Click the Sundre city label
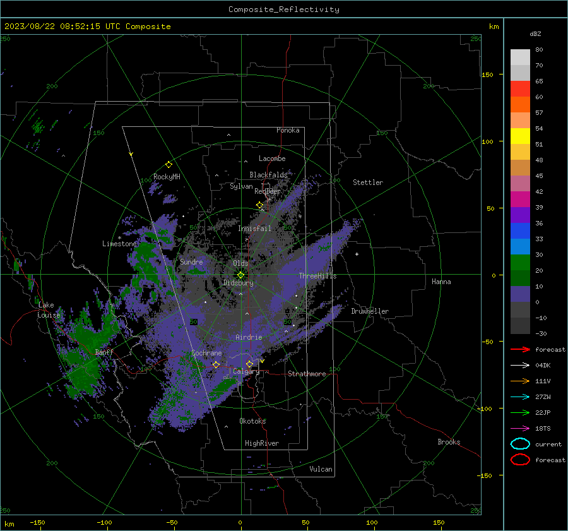The height and width of the screenshot is (531, 568). [191, 261]
